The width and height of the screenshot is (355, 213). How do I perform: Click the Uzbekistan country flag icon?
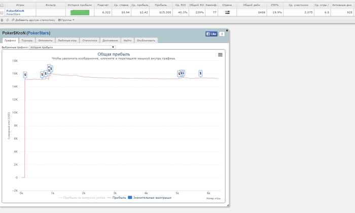coord(227,12)
